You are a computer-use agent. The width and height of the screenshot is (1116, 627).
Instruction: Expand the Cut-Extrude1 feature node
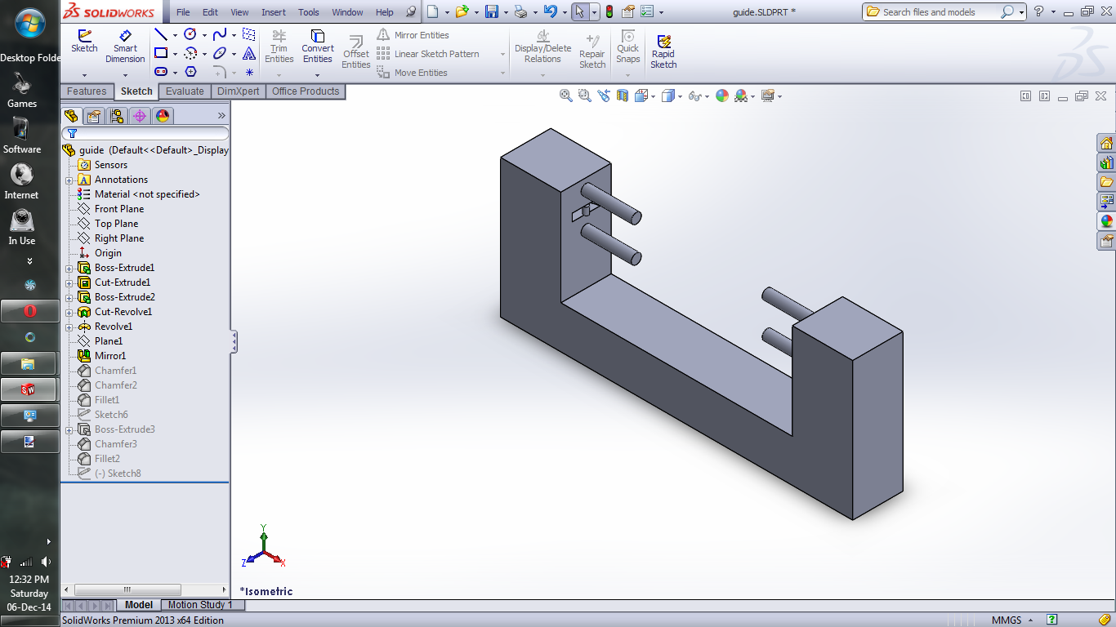(x=69, y=282)
